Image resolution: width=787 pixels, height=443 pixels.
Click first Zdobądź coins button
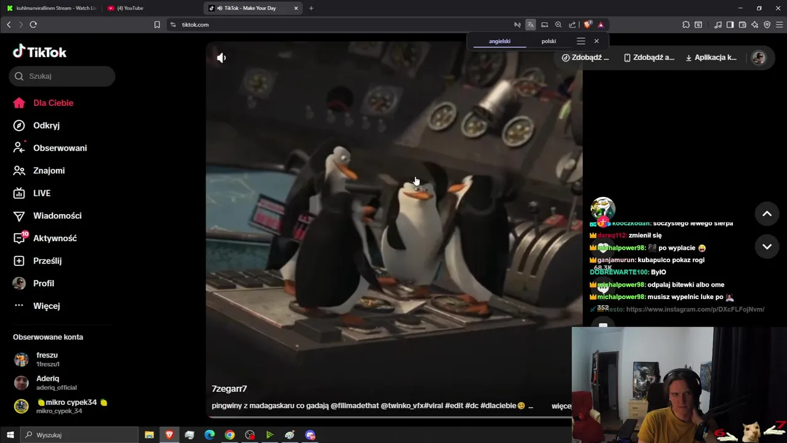coord(585,57)
